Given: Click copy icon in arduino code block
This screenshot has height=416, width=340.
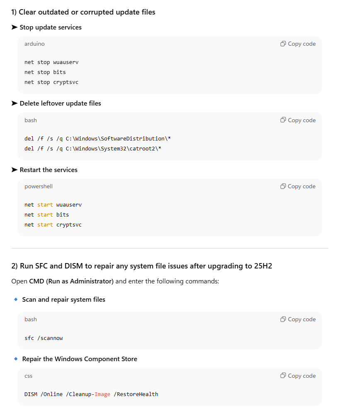Looking at the screenshot, I should (x=283, y=44).
